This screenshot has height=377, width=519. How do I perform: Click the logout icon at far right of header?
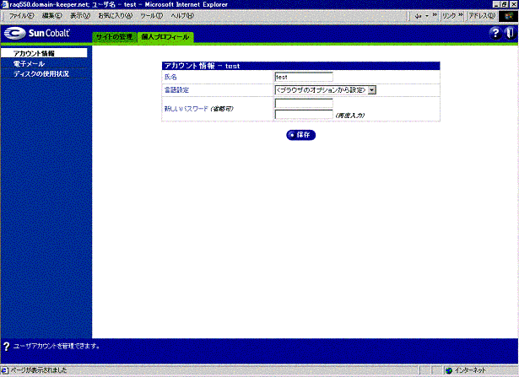coord(509,33)
